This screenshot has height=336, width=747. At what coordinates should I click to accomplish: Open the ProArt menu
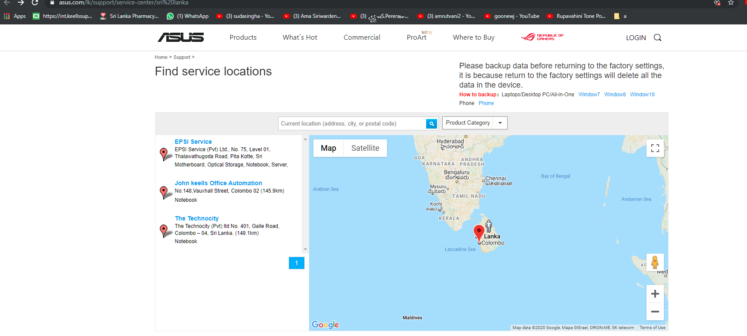click(417, 37)
